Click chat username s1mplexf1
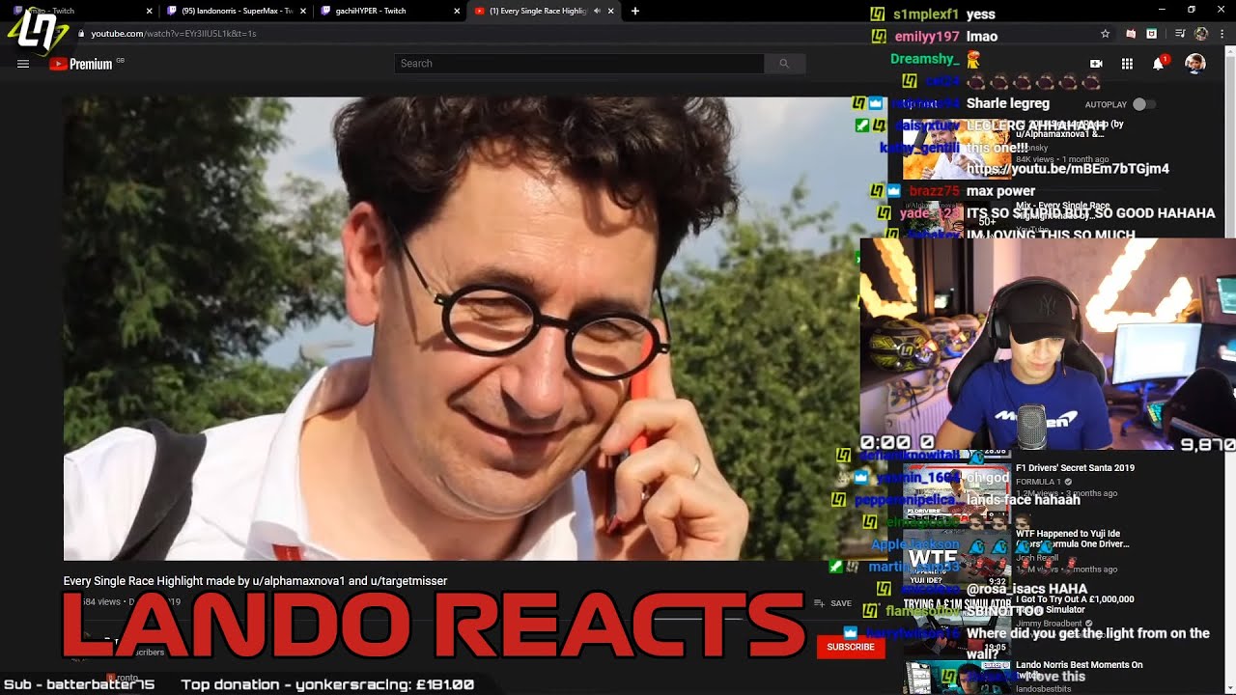The height and width of the screenshot is (695, 1236). click(x=927, y=14)
